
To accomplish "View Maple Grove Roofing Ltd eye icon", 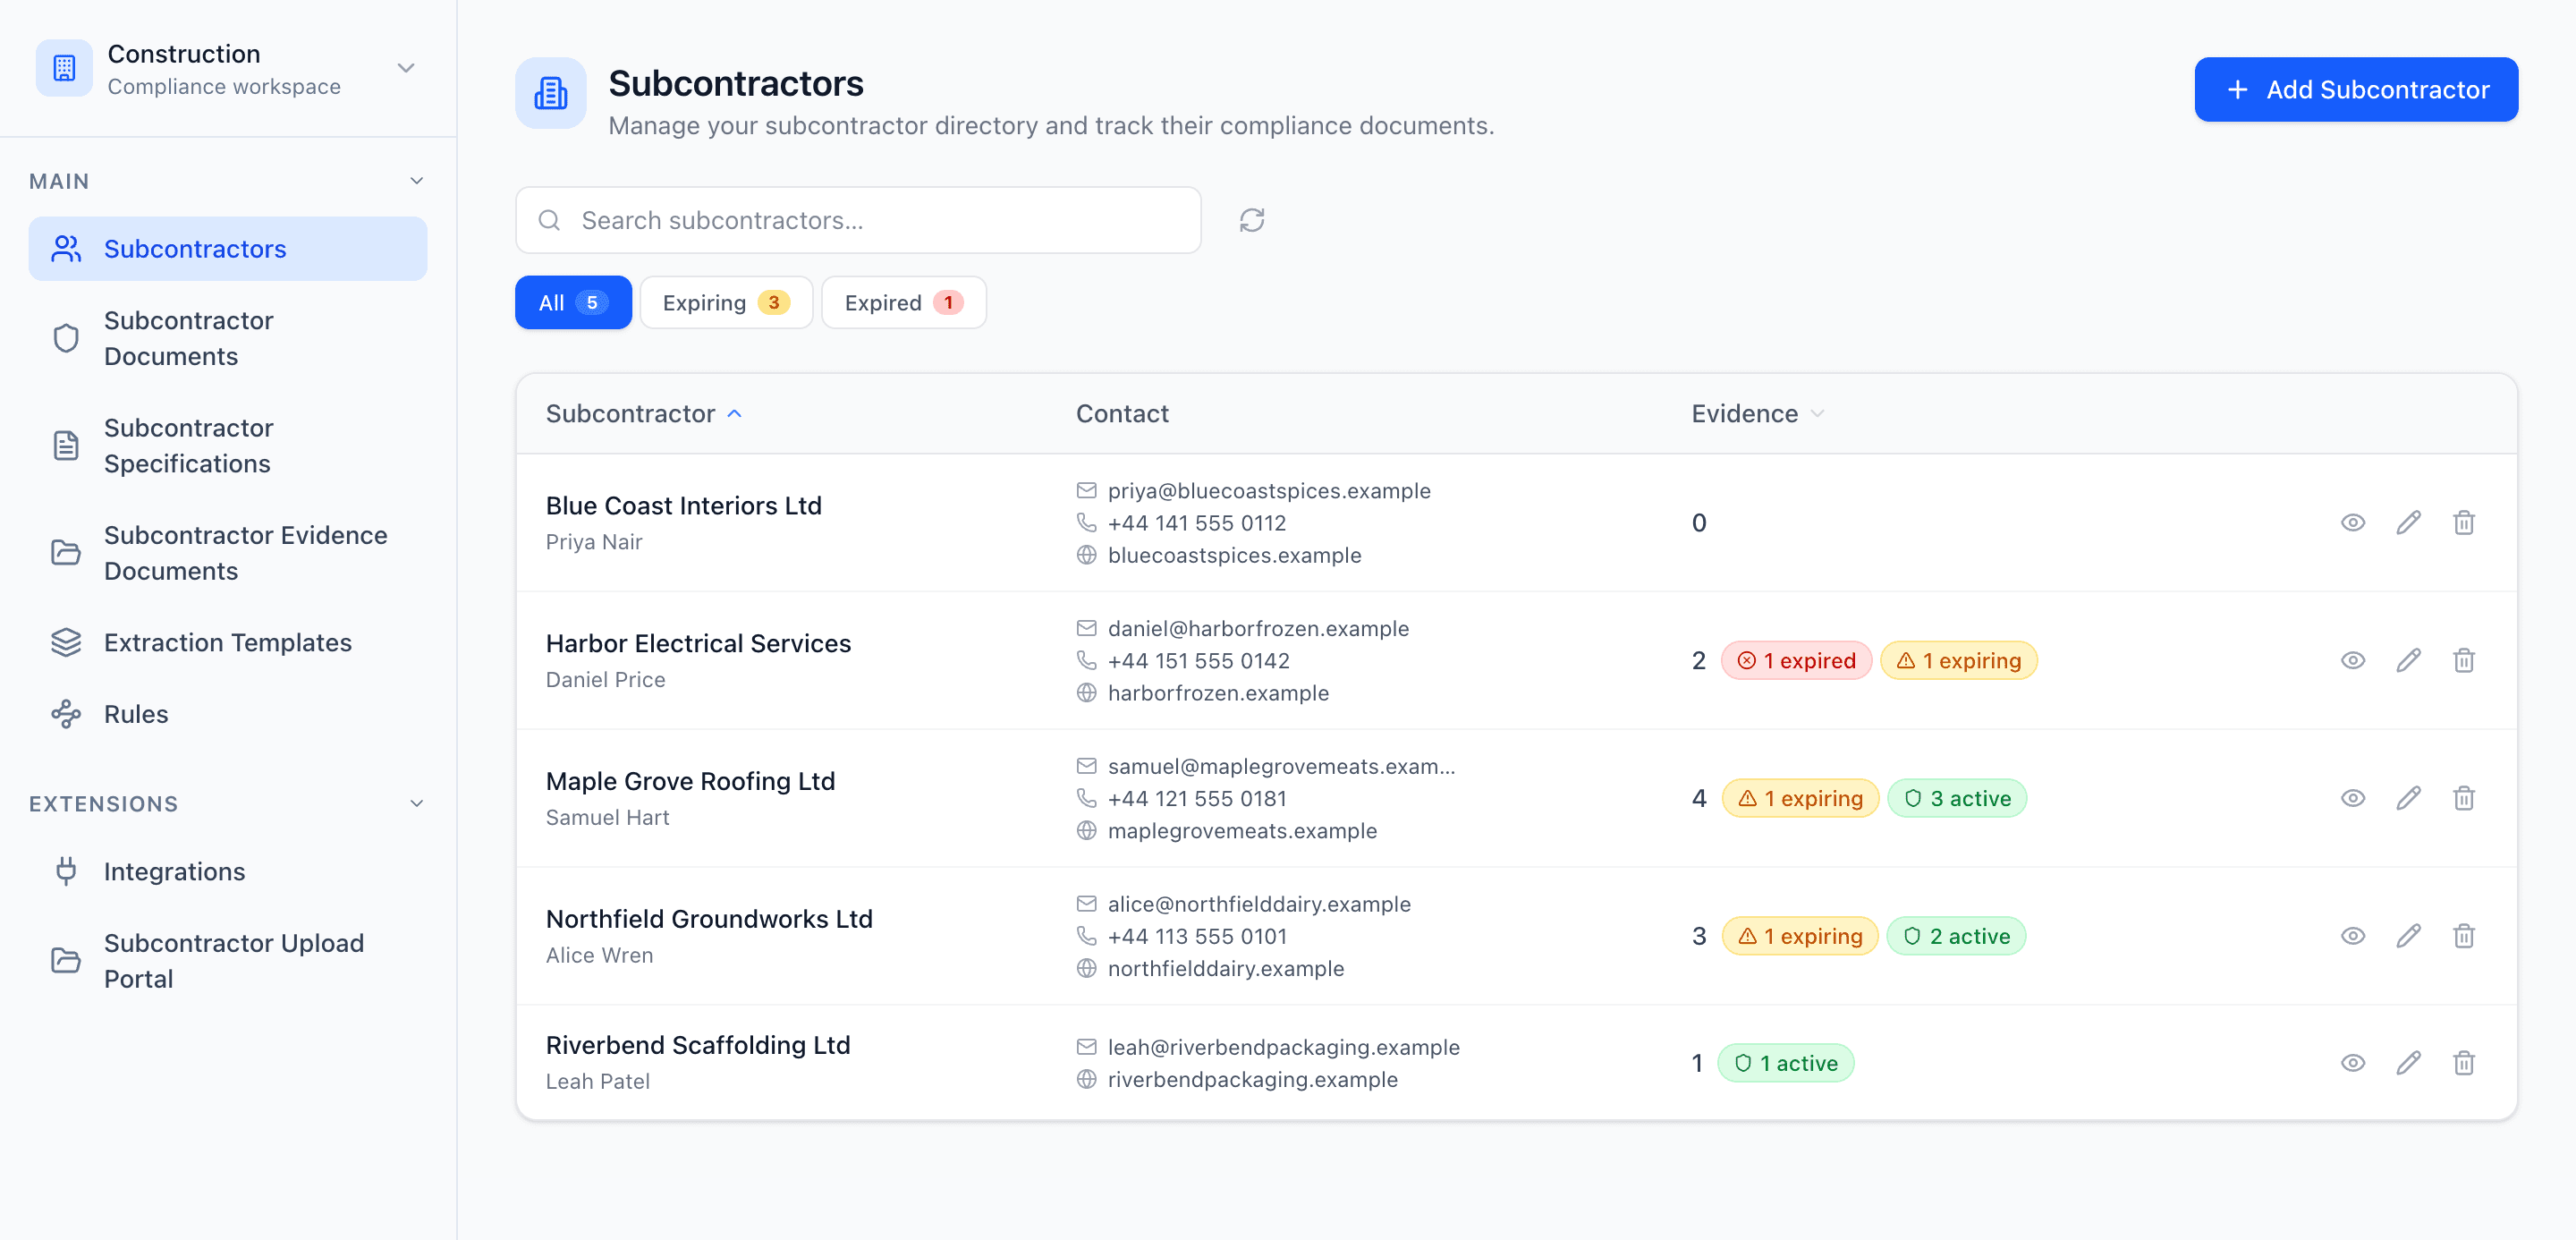I will pyautogui.click(x=2353, y=798).
